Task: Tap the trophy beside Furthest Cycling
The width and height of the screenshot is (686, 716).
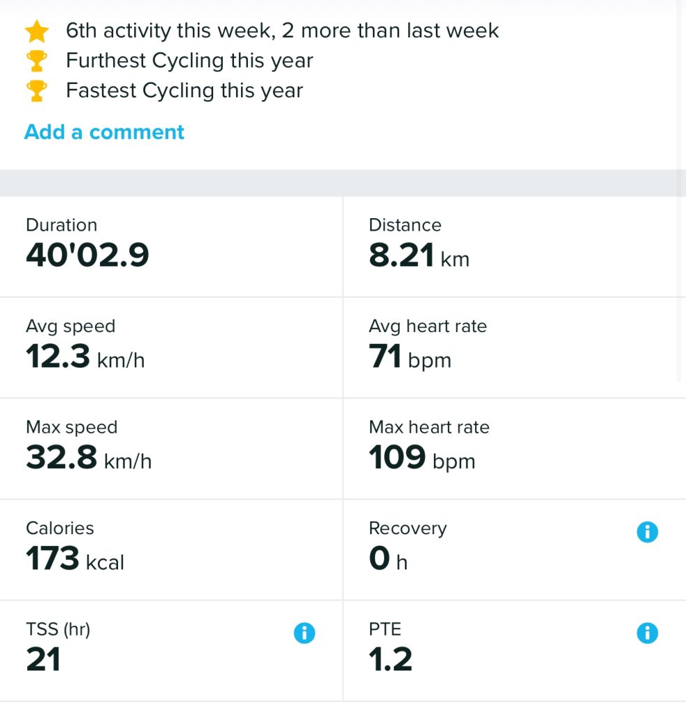Action: click(36, 61)
